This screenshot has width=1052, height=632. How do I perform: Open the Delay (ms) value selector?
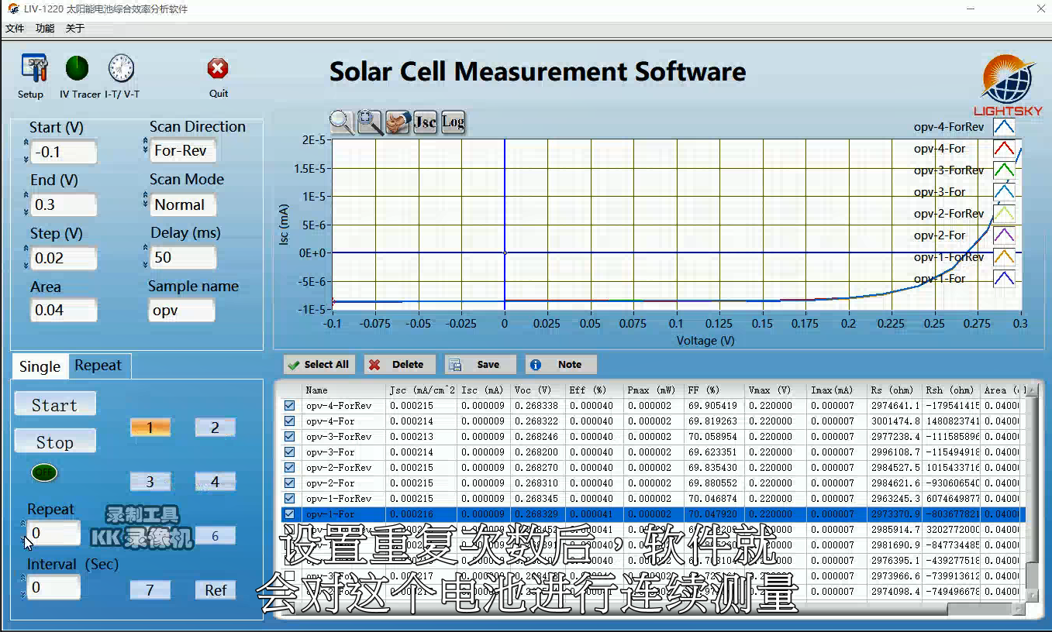point(182,258)
